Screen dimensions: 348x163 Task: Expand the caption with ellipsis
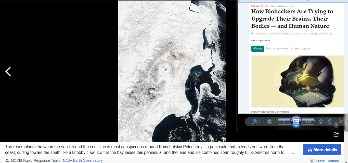click(x=292, y=153)
